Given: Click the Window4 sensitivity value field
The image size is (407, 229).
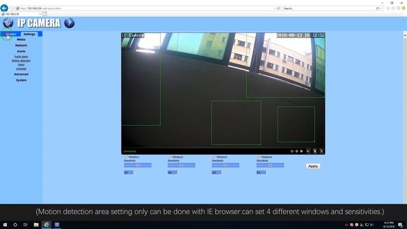Looking at the screenshot, I should click(x=261, y=172).
